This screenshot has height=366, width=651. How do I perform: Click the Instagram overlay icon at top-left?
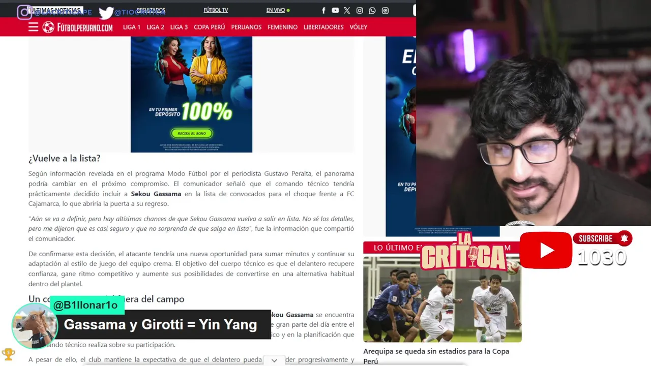point(24,12)
